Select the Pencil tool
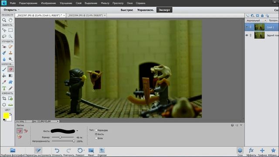This screenshot has height=157, width=279. [x=10, y=88]
